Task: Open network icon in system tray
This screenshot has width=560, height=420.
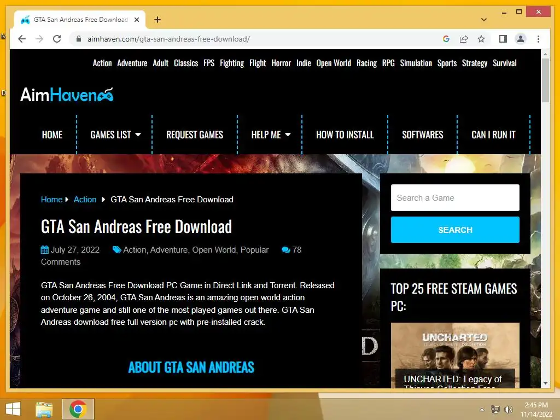Action: click(x=495, y=409)
